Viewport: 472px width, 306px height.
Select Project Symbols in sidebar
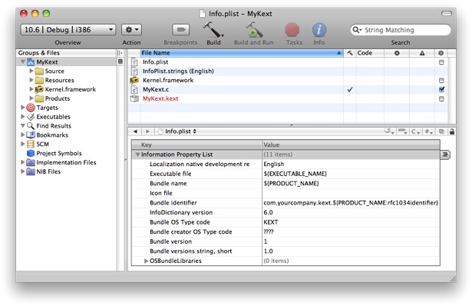click(59, 153)
